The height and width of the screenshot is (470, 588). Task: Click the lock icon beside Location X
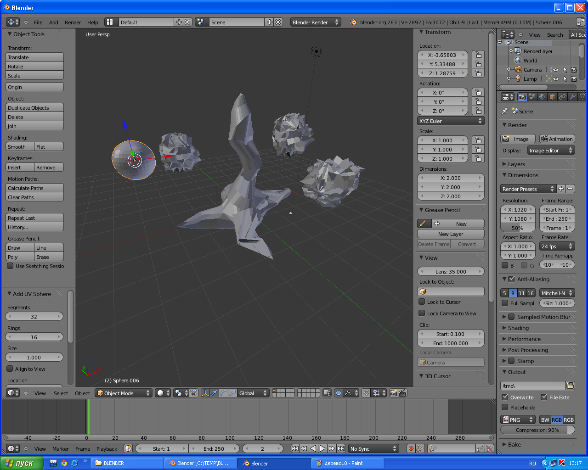[478, 55]
